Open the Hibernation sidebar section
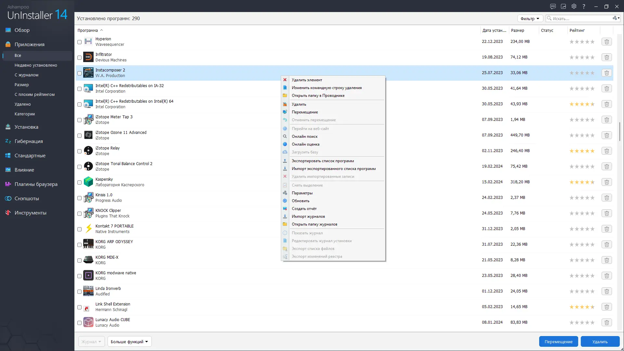The image size is (624, 351). [29, 141]
